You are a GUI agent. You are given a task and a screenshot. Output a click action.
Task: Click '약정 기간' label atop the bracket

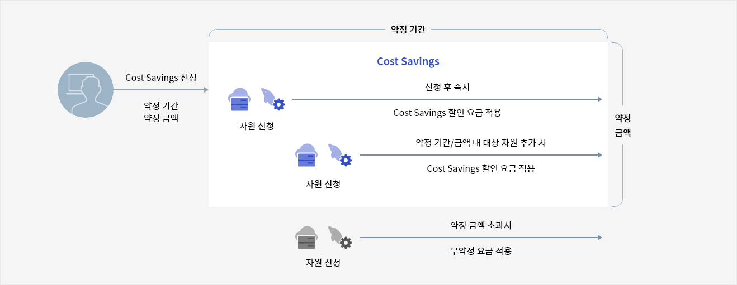point(408,30)
